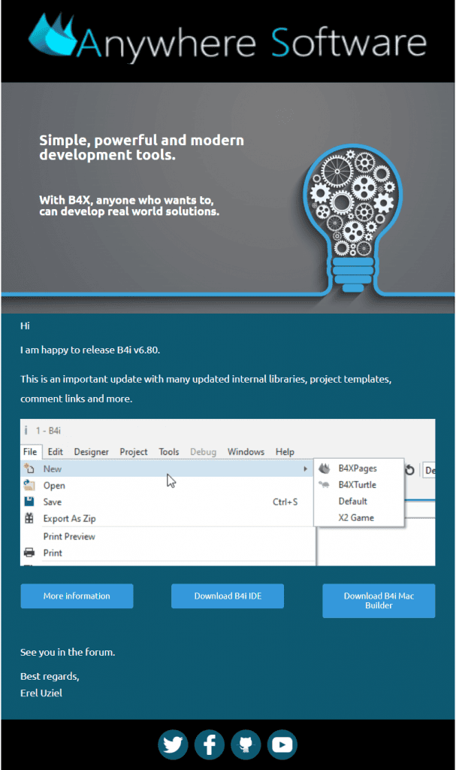Expand the New submenu arrow

[x=305, y=469]
